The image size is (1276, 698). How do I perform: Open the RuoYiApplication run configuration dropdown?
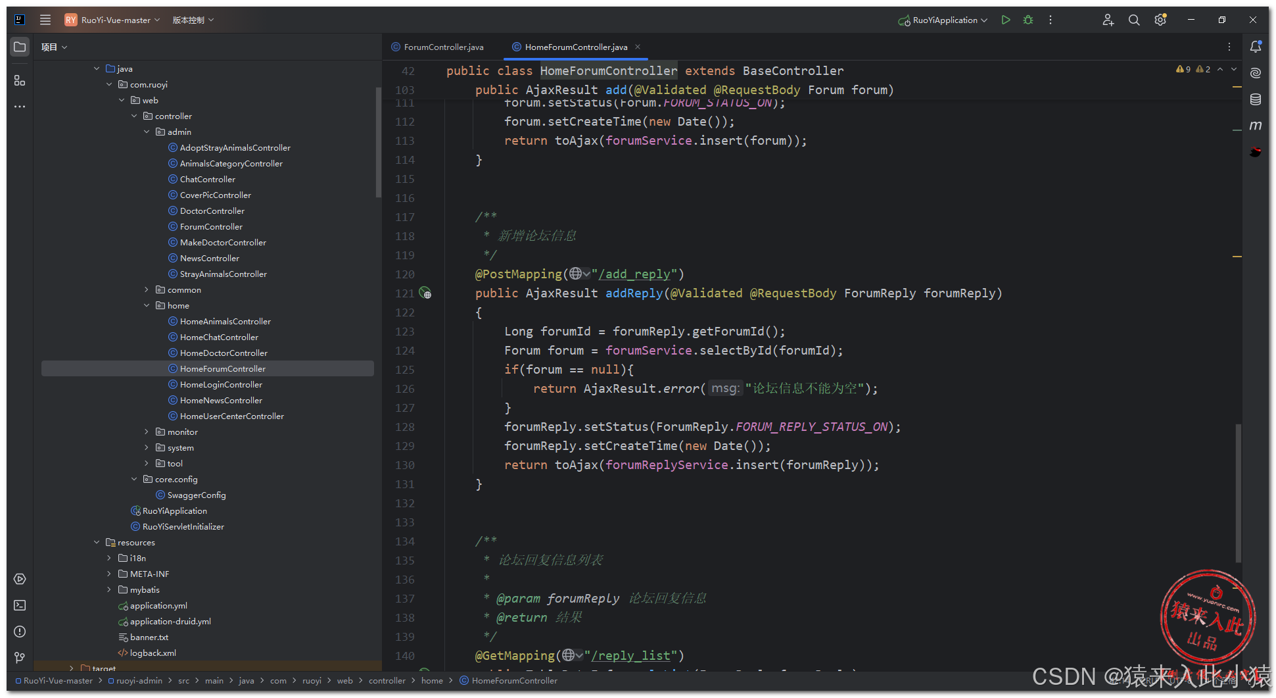(x=943, y=20)
